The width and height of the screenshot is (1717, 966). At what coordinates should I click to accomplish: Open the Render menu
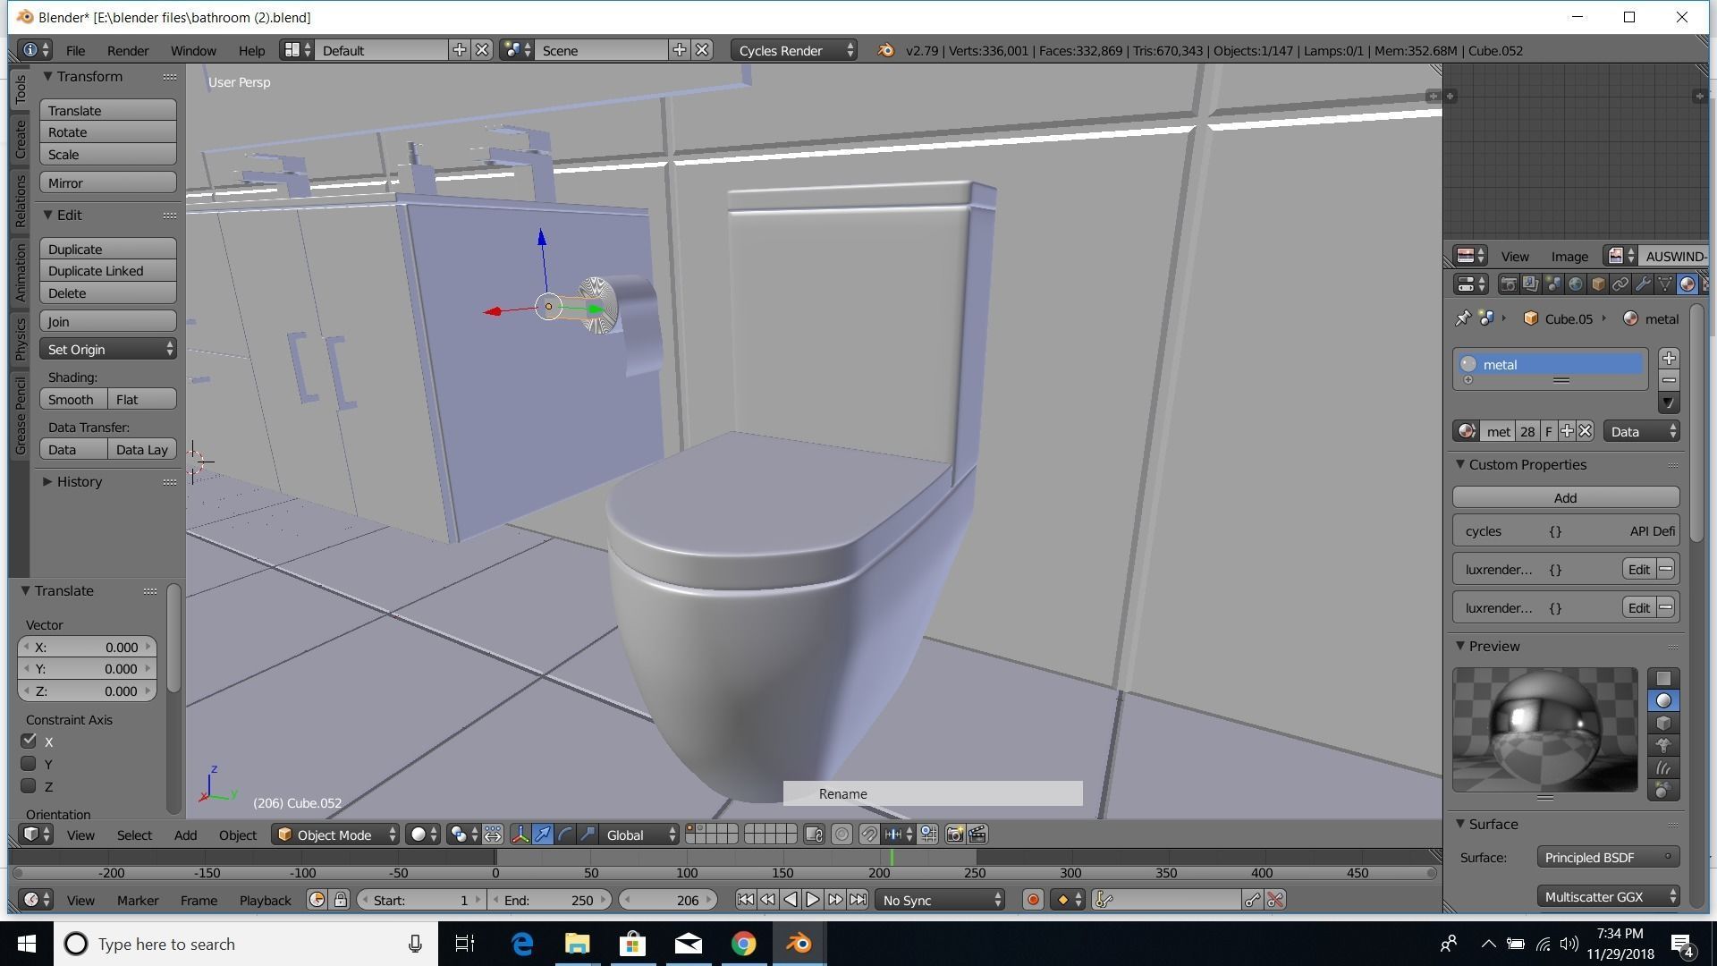click(128, 50)
